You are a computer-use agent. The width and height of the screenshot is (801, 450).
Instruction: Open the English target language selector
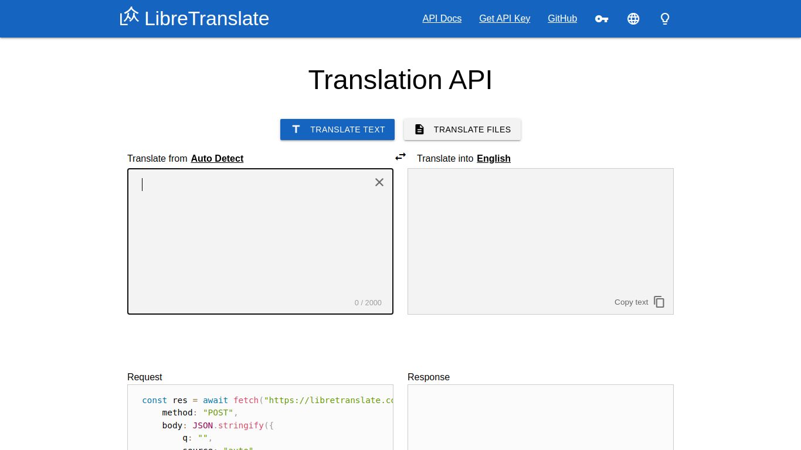pos(494,158)
